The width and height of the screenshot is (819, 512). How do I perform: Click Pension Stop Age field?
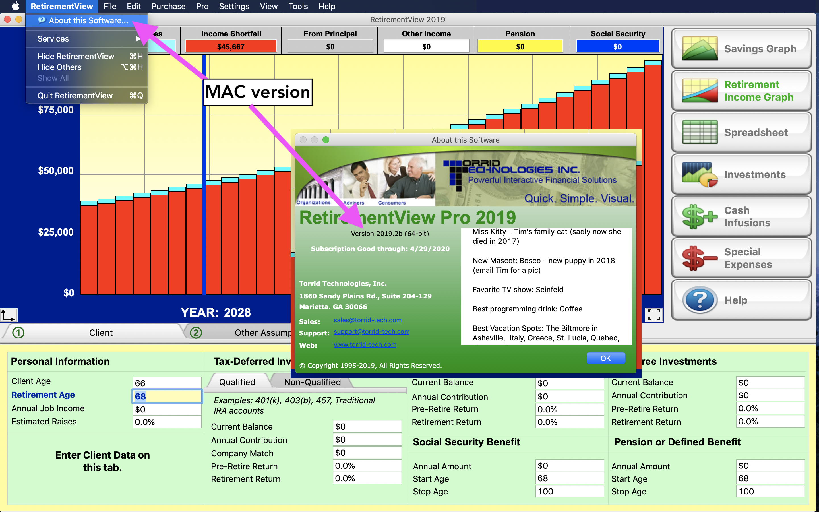tap(770, 491)
